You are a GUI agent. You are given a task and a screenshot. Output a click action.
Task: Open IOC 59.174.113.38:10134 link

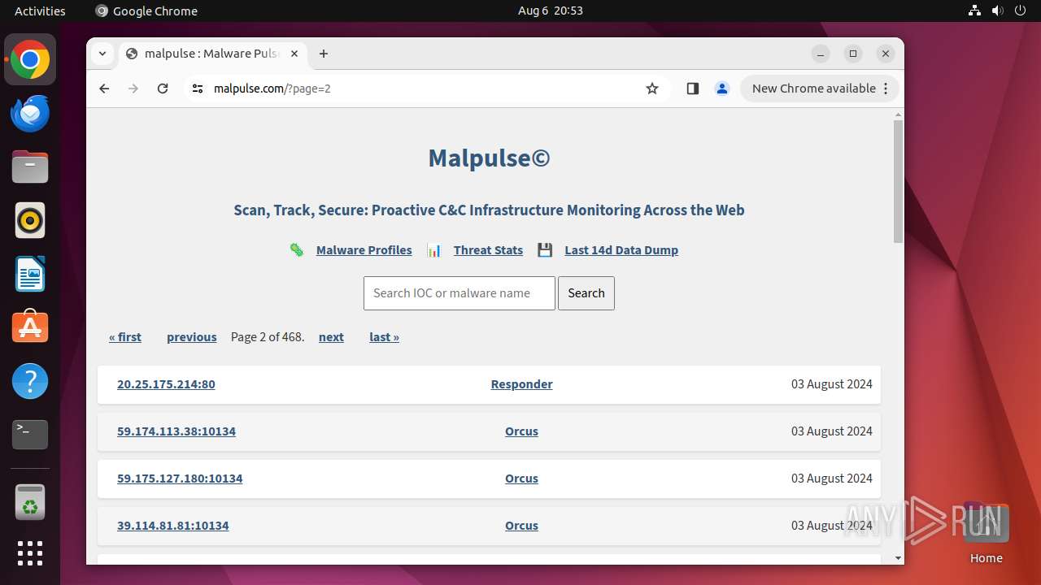pyautogui.click(x=176, y=431)
